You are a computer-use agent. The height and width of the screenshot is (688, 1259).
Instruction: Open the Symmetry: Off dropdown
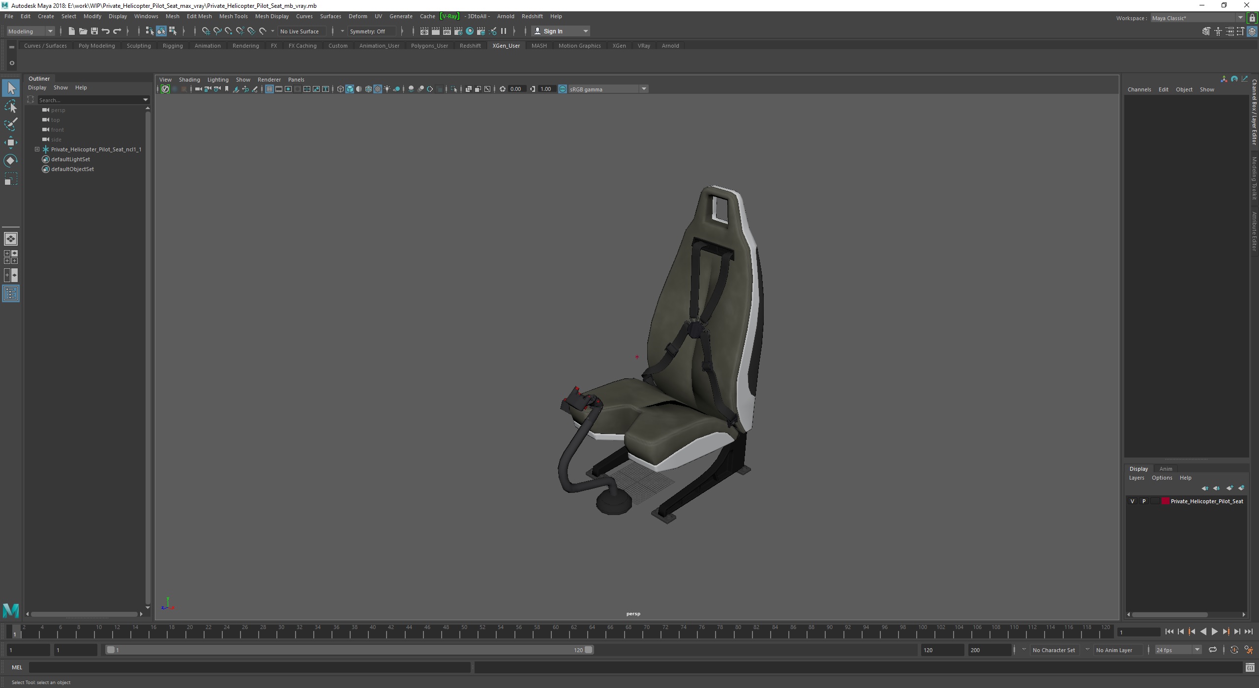(x=371, y=31)
